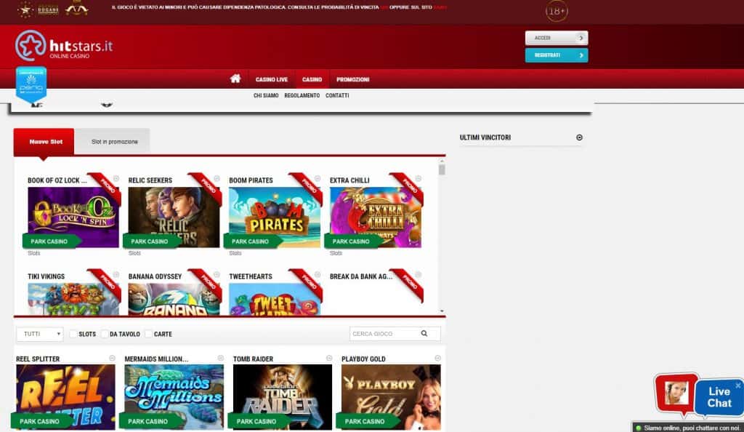Image resolution: width=744 pixels, height=432 pixels.
Task: Enable the CARTE checkbox
Action: 149,334
